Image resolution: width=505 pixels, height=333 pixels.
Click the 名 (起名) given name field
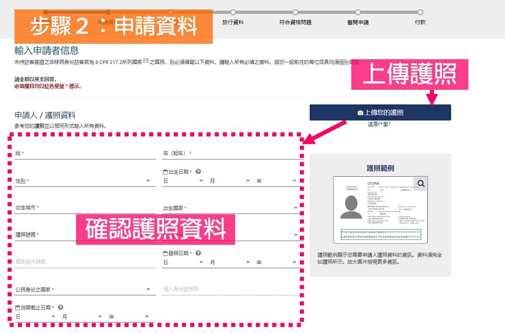tap(233, 154)
